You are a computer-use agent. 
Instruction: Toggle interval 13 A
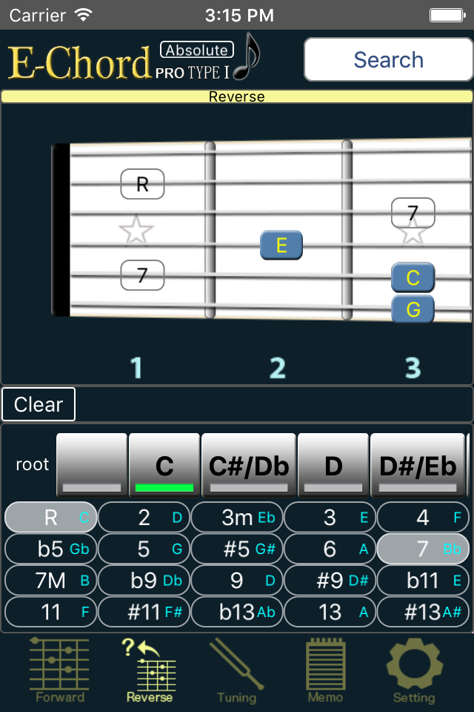click(x=330, y=612)
